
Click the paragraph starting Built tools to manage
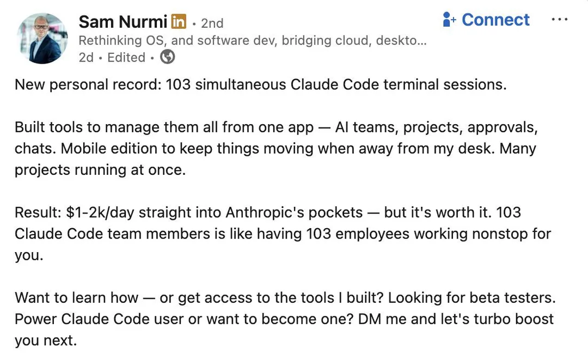276,149
